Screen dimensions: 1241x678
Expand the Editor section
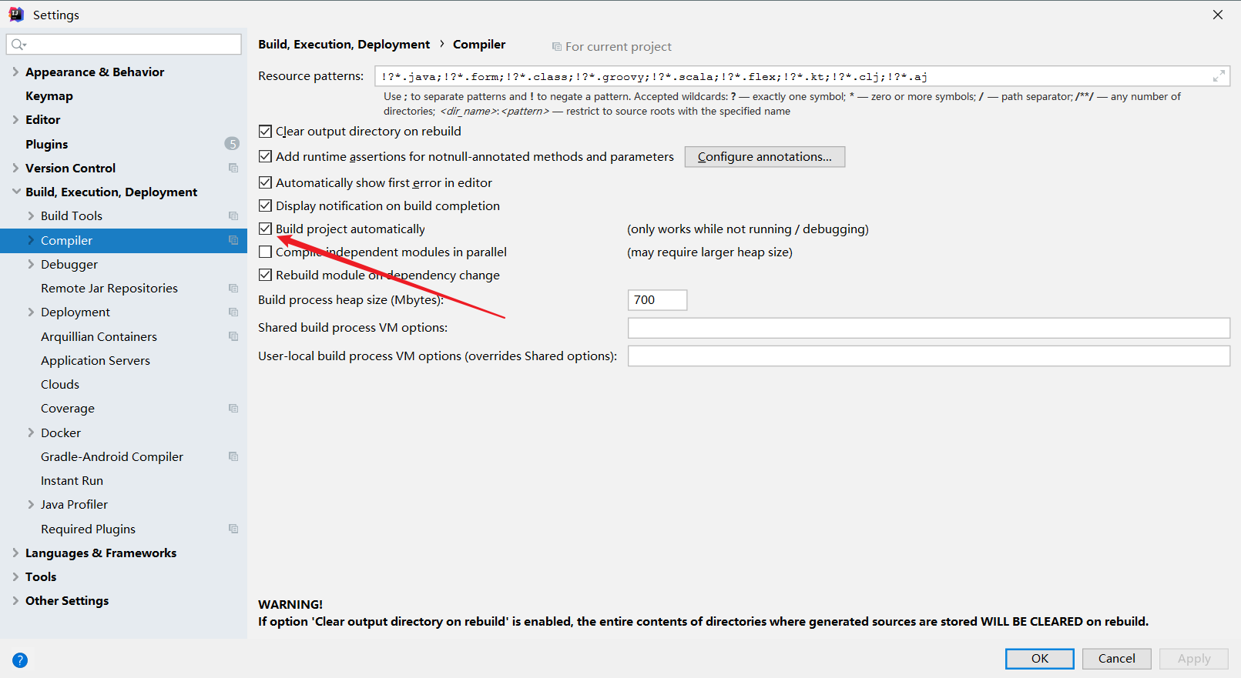[15, 119]
